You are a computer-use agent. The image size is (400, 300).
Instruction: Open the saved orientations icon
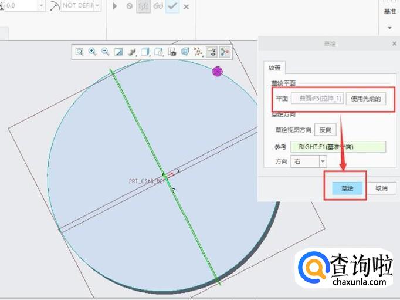click(x=159, y=52)
